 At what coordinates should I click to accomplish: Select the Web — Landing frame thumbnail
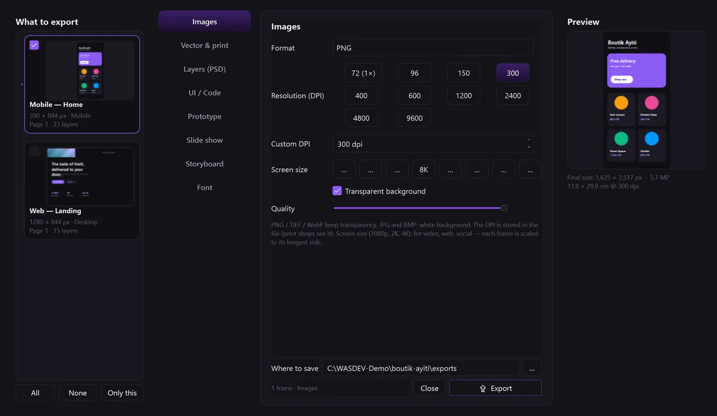coord(90,176)
